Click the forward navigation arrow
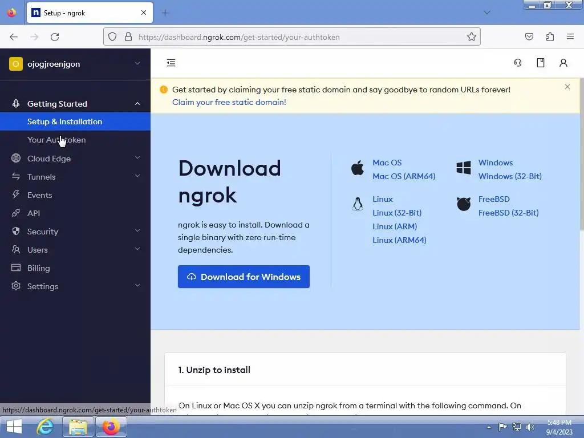Viewport: 584px width, 438px height. [34, 37]
